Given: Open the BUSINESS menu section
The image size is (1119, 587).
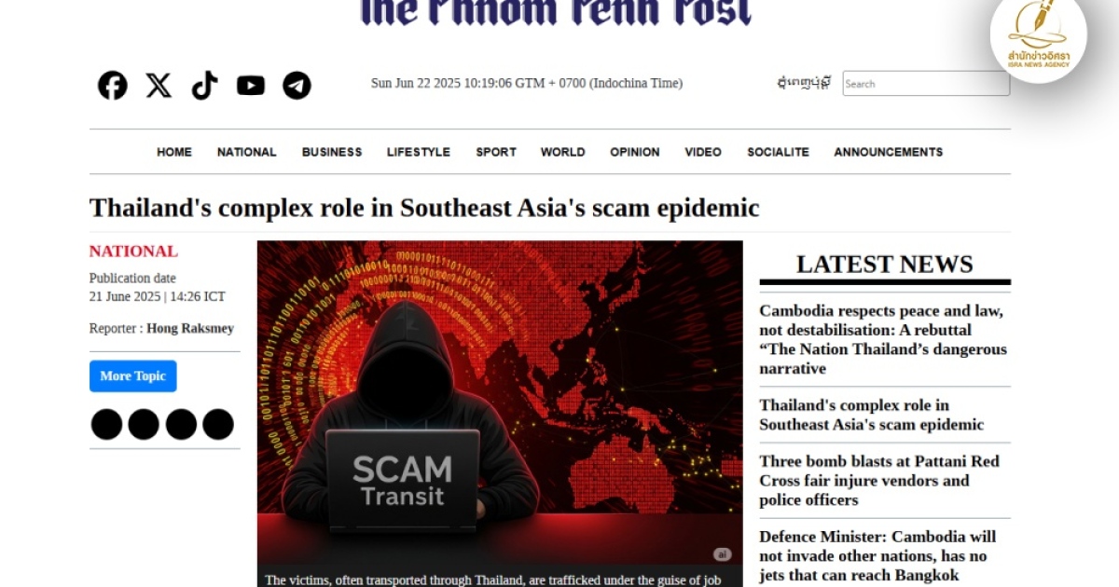Looking at the screenshot, I should (x=332, y=152).
